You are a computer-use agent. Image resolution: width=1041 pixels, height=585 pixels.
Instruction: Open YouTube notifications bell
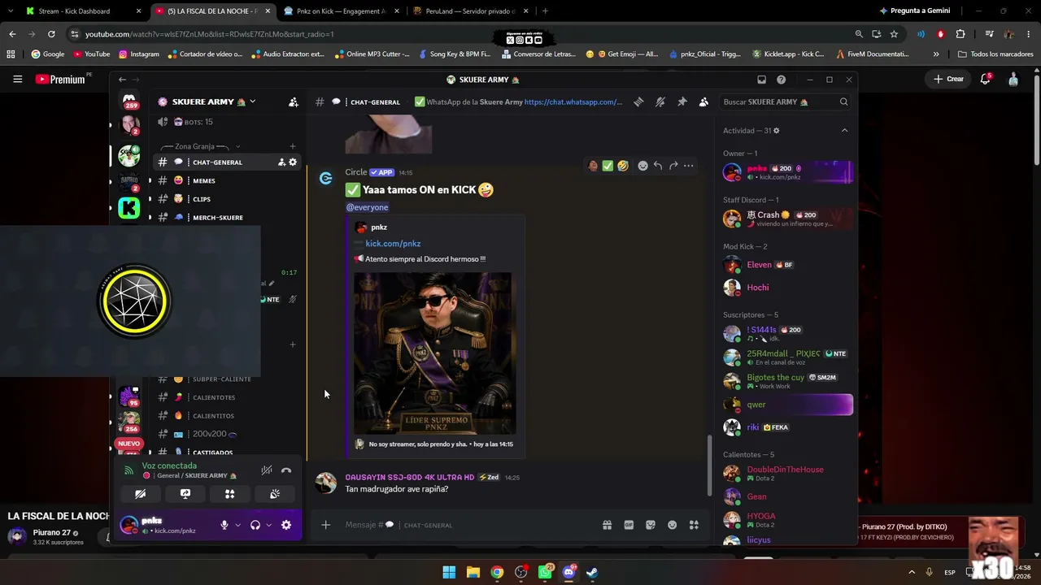985,79
